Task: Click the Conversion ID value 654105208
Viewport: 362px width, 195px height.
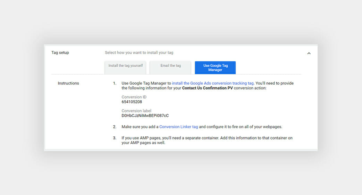Action: click(x=132, y=102)
